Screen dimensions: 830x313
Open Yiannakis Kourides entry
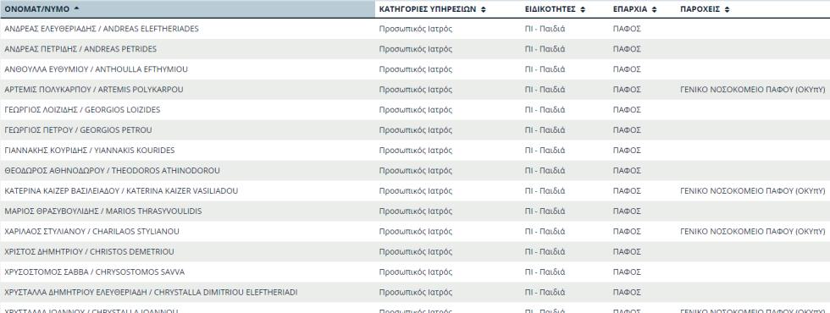[90, 151]
